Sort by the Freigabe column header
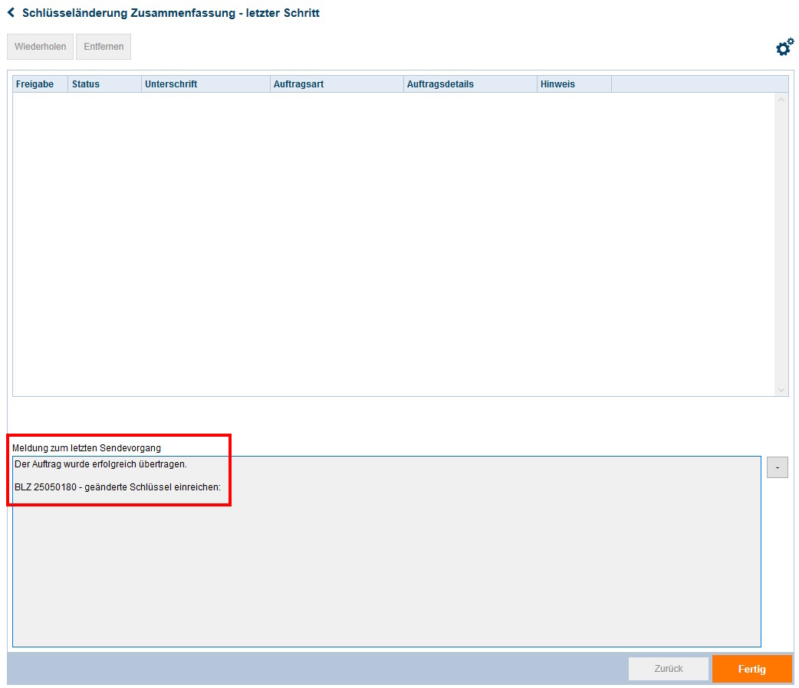 tap(35, 84)
